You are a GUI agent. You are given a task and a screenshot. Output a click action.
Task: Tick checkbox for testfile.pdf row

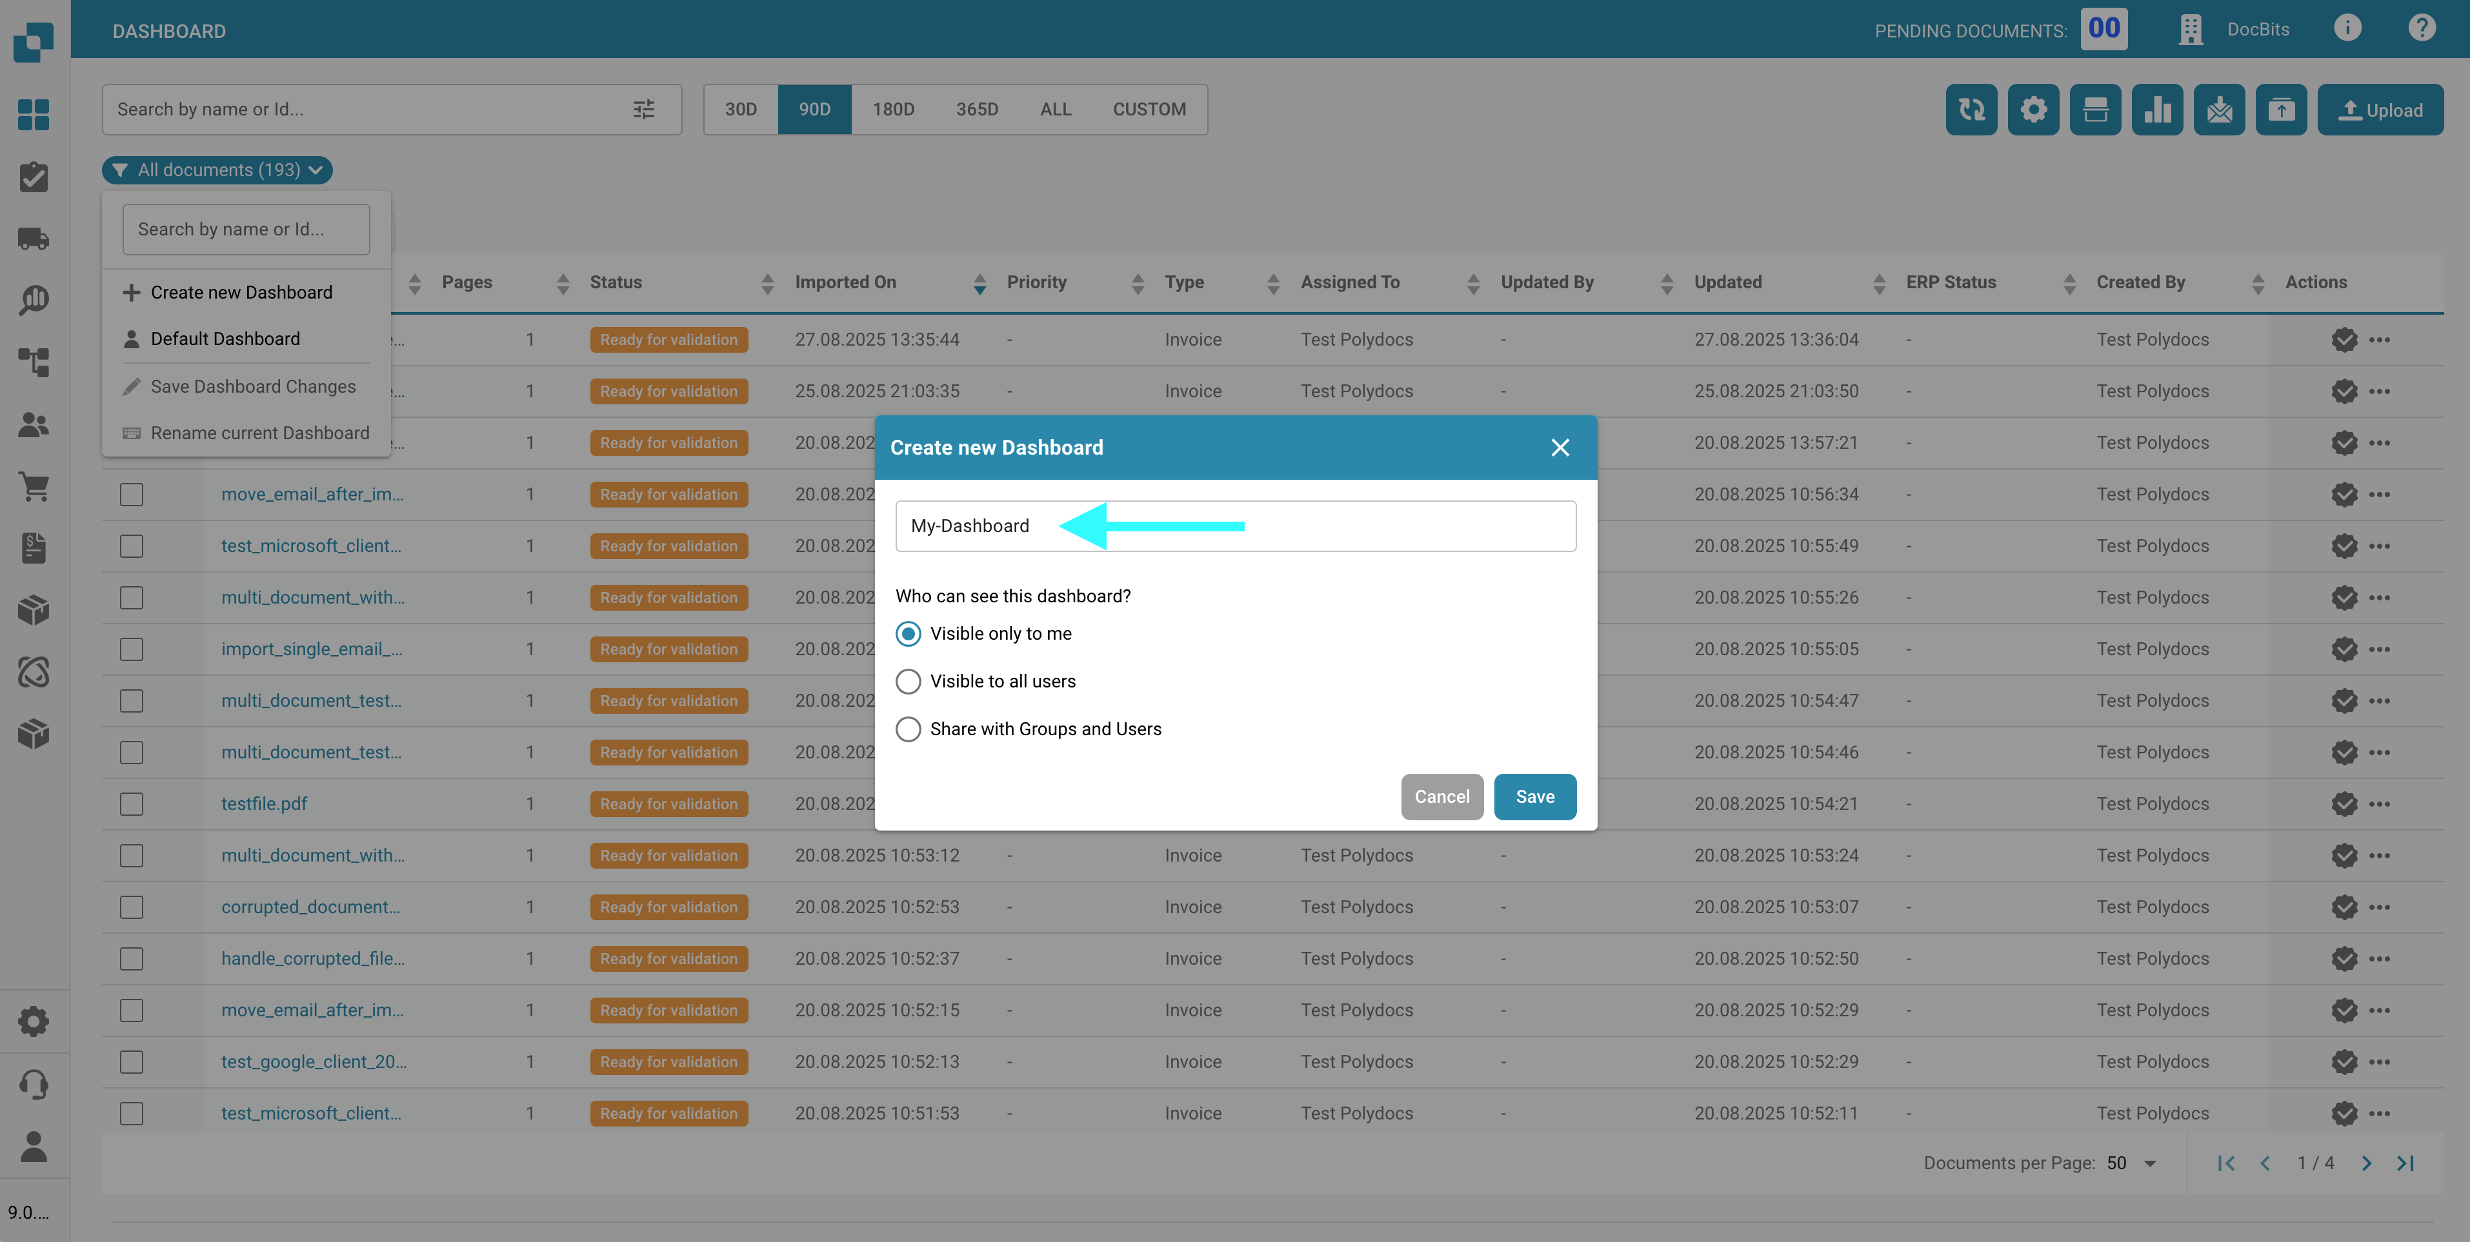pos(132,804)
